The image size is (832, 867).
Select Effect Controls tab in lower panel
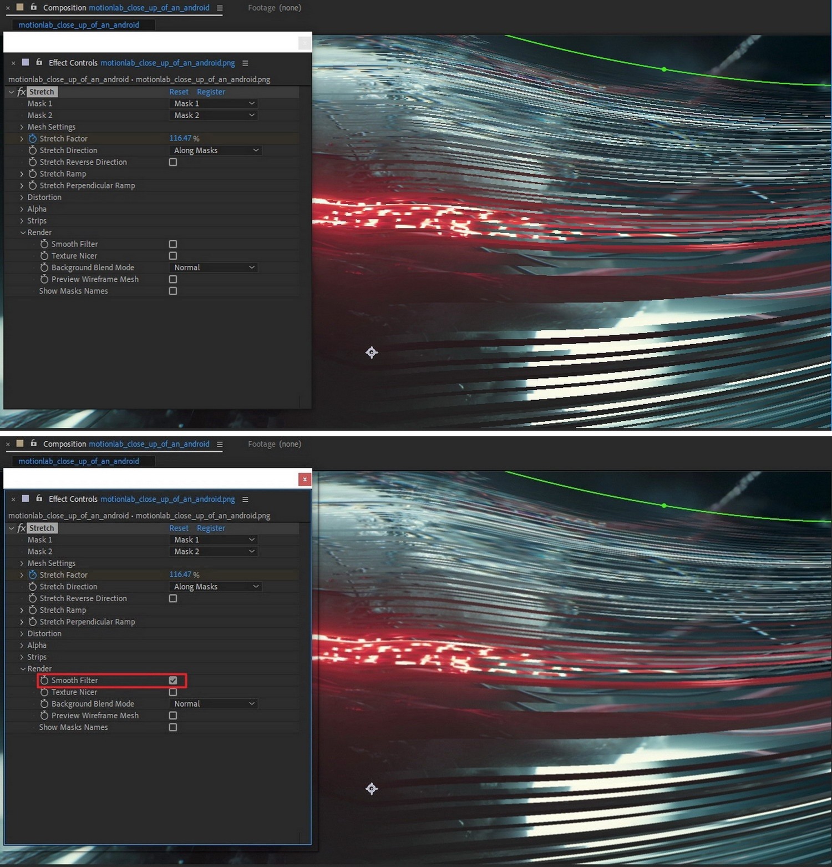click(141, 499)
